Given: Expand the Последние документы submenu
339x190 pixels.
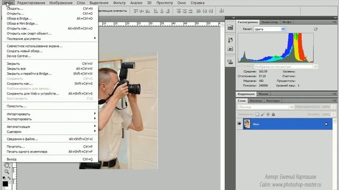Looking at the screenshot, I should point(50,39).
